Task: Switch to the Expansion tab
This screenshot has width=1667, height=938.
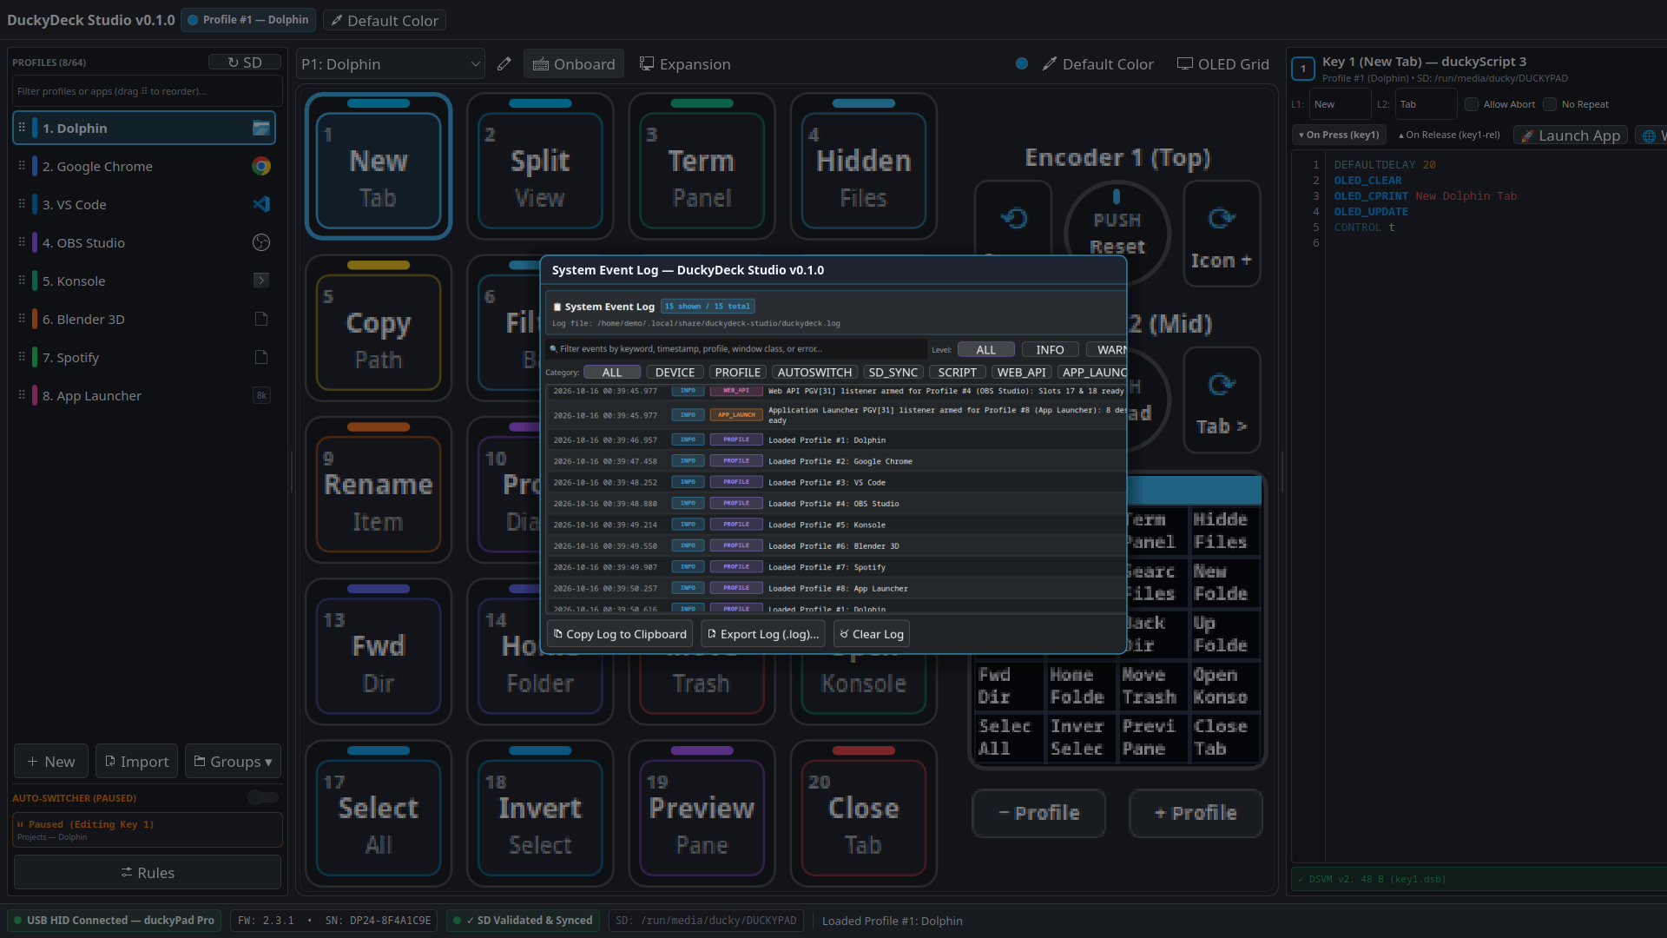Action: coord(685,64)
